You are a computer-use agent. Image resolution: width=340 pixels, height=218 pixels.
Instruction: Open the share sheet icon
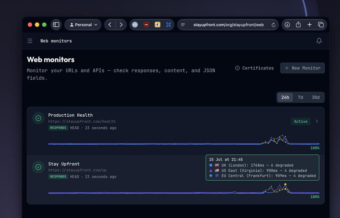coord(298,25)
